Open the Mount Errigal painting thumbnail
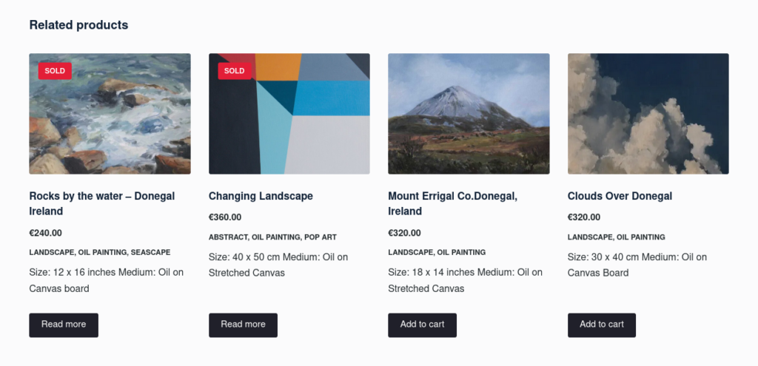758x366 pixels. coord(469,114)
